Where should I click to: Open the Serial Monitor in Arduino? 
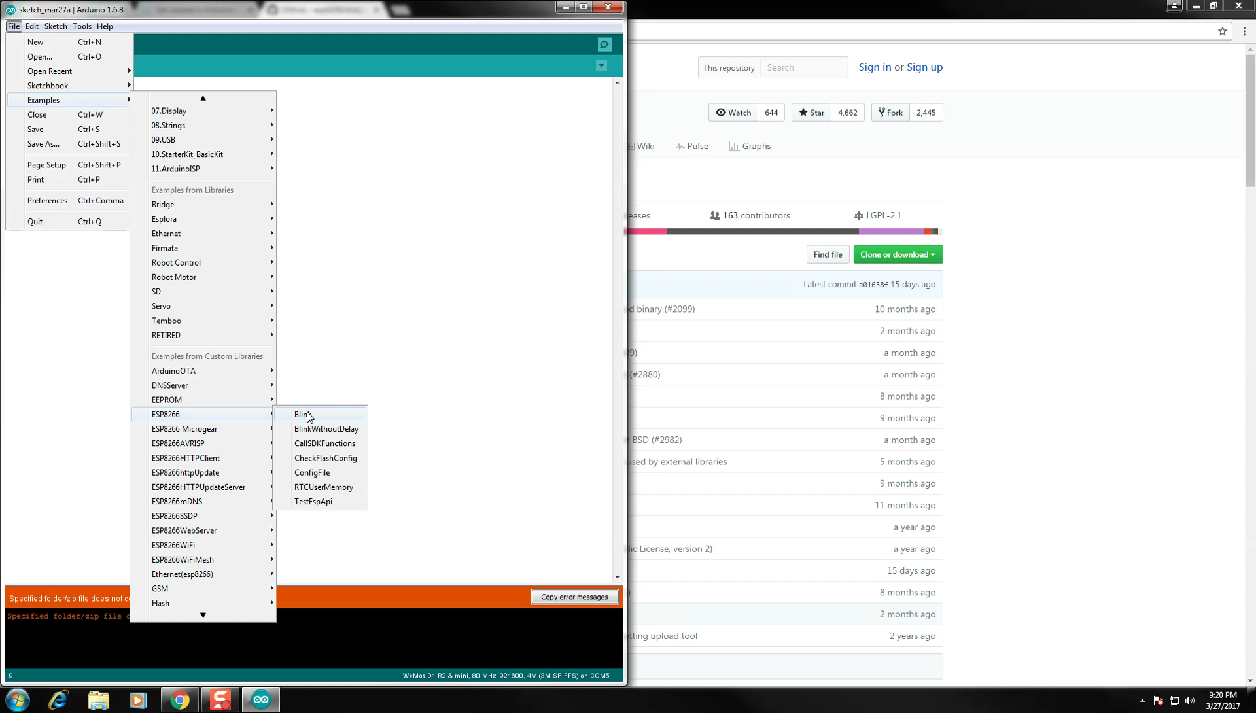point(603,44)
